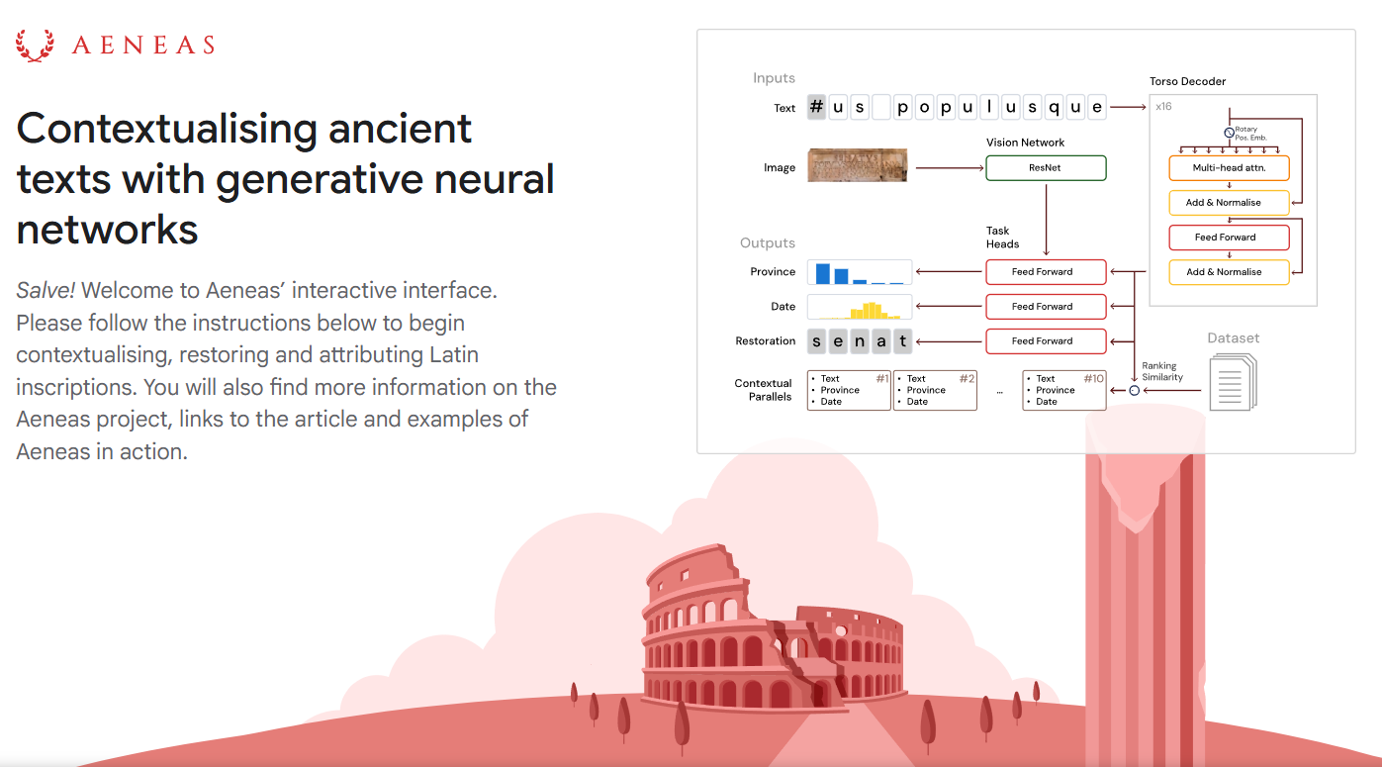
Task: Click Contextual Parallels box #1
Action: (849, 391)
